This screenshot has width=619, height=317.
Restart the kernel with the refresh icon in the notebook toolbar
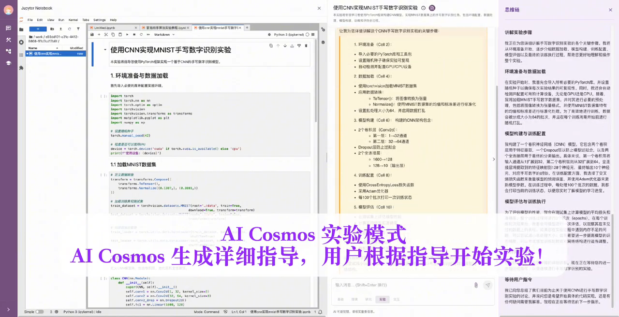pos(141,35)
